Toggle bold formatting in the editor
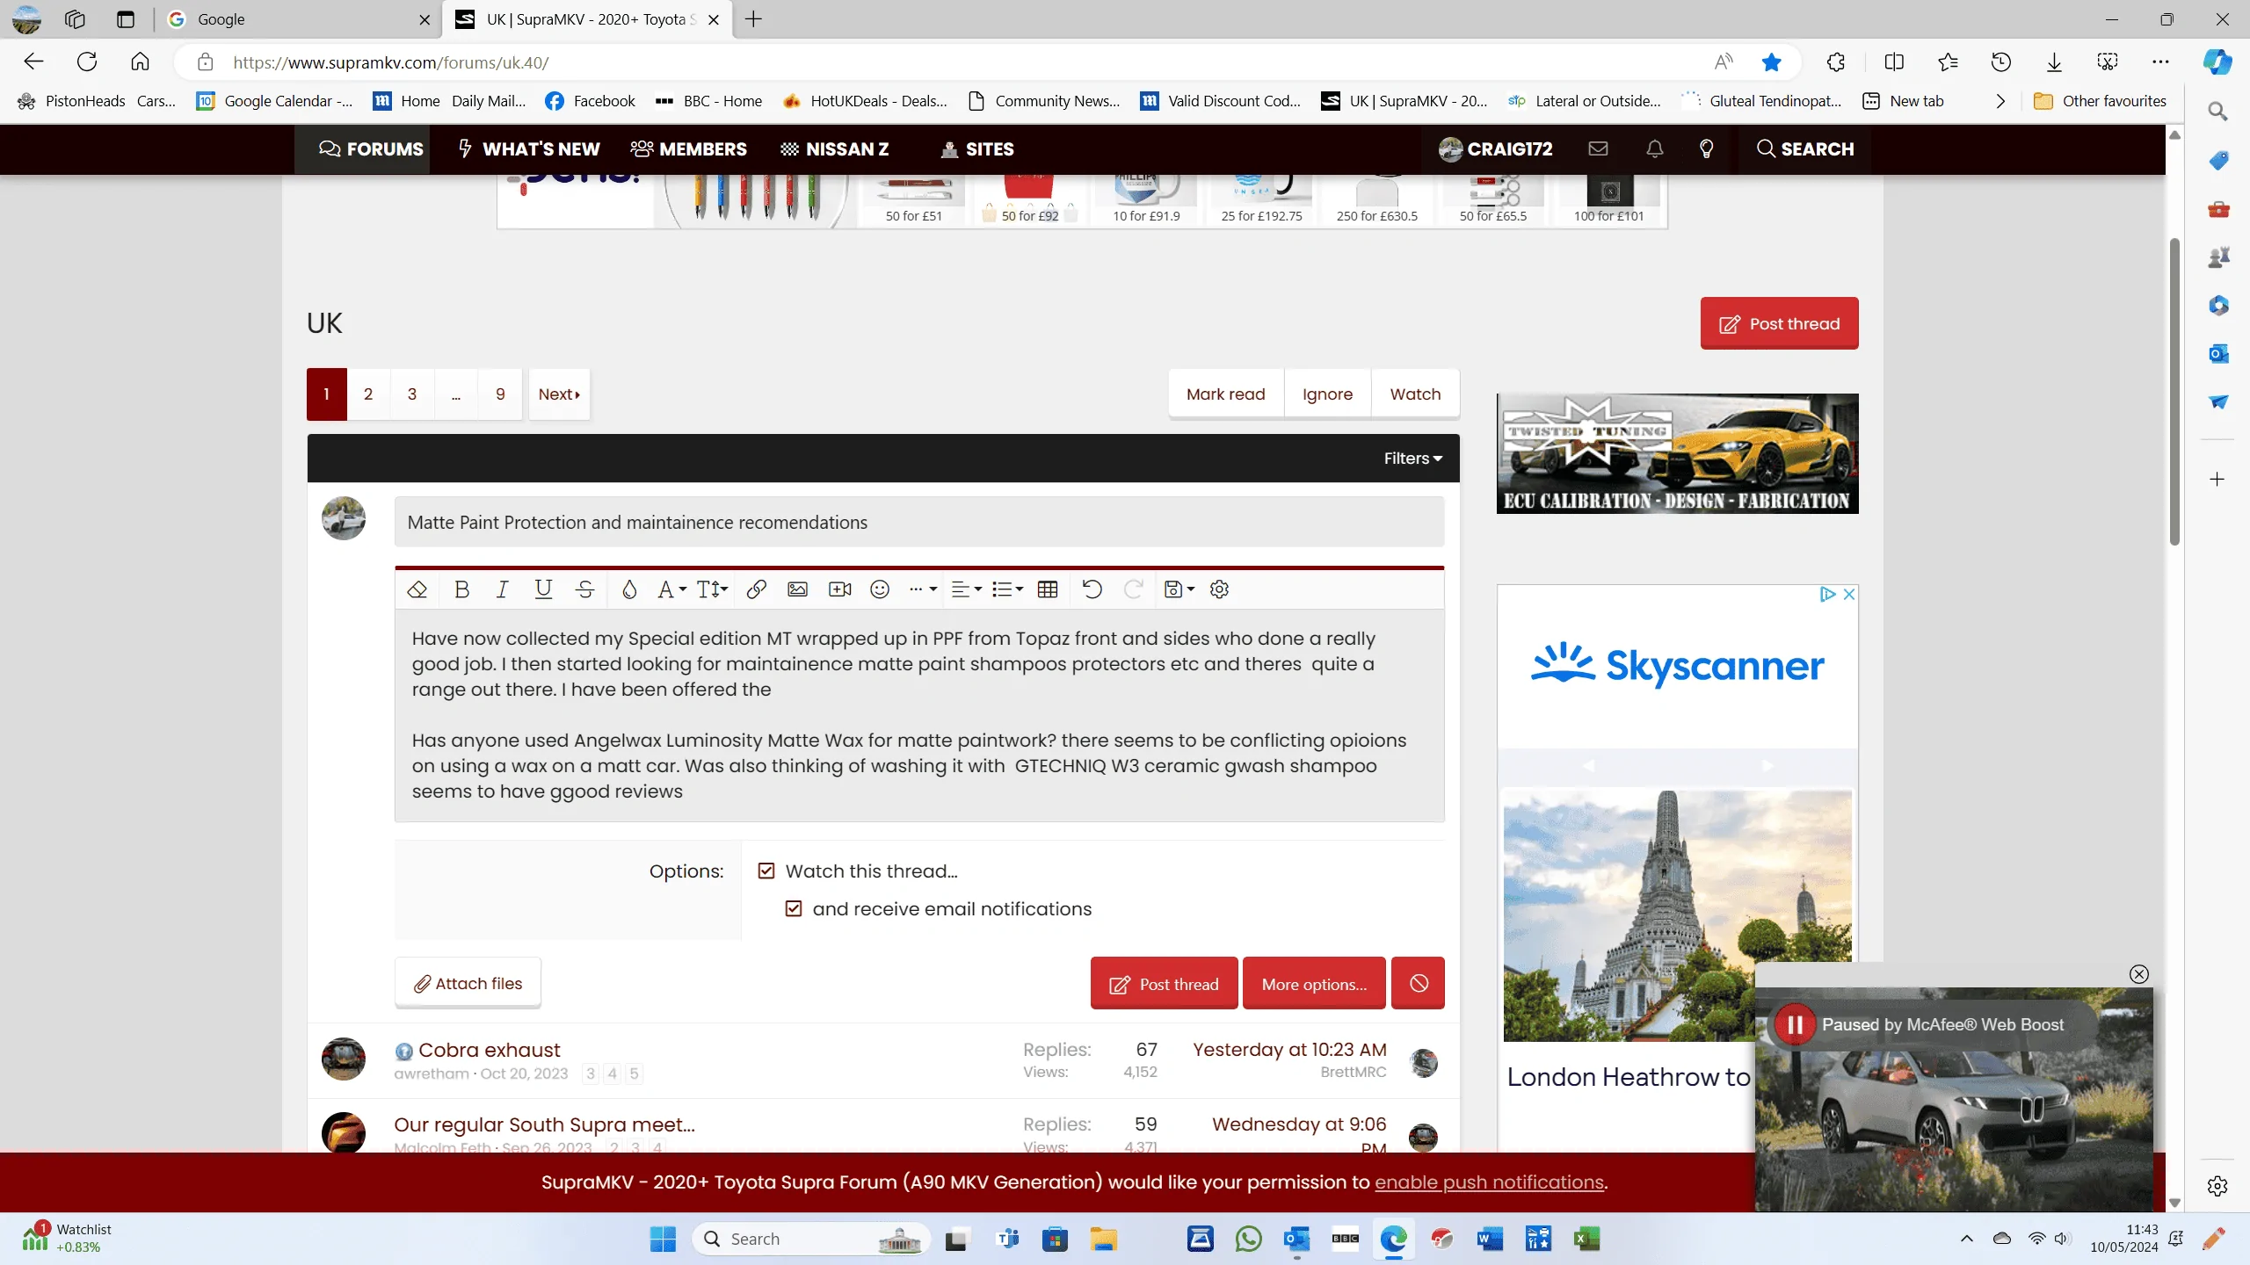This screenshot has width=2250, height=1265. click(x=461, y=589)
